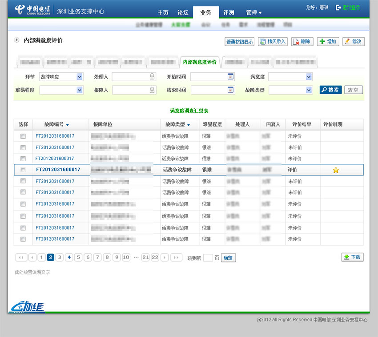Image resolution: width=378 pixels, height=337 pixels.
Task: Click the 退出登录 logout link
Action: coord(348,8)
